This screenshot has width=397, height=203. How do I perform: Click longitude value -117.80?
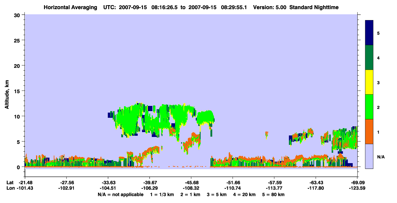tap(315, 188)
